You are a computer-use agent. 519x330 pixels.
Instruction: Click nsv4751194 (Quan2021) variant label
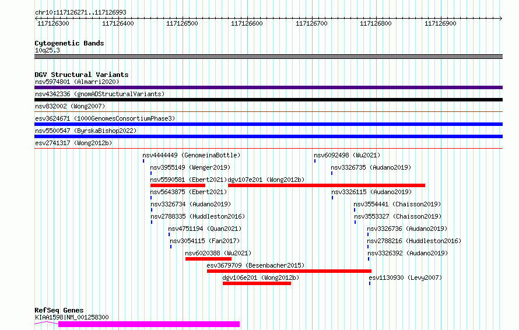pyautogui.click(x=205, y=229)
